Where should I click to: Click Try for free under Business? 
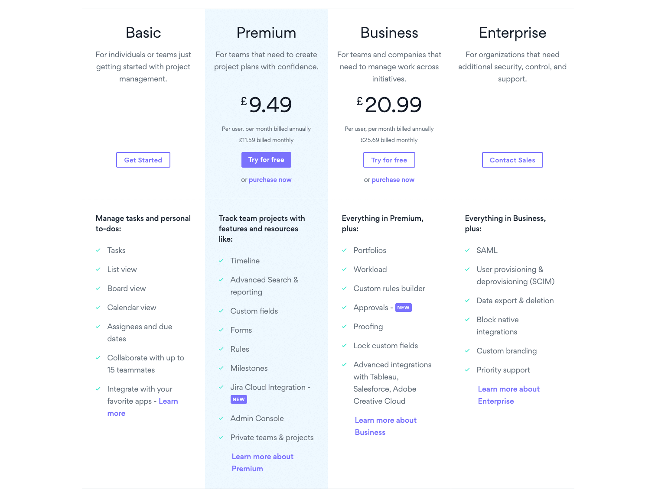[389, 160]
